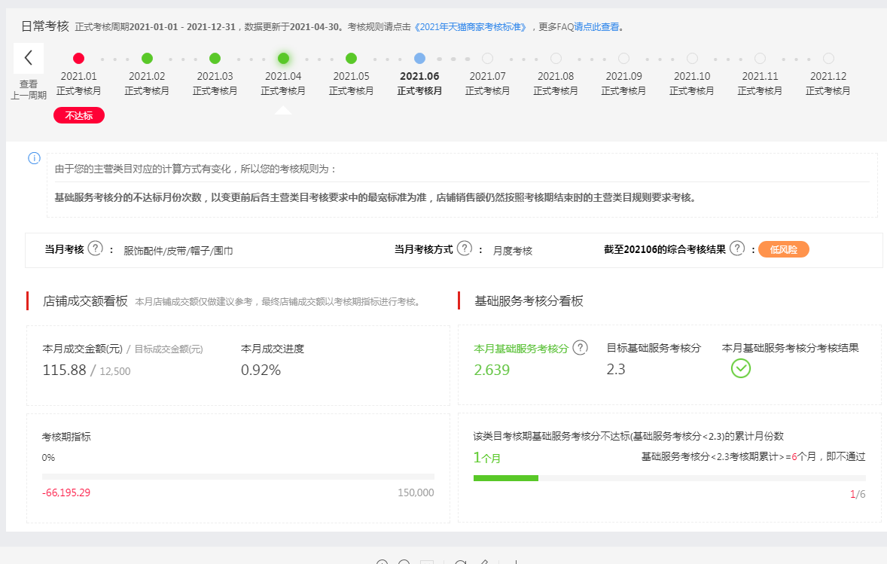The image size is (887, 564).
Task: Select the 2021.07 empty timeline dot
Action: tap(488, 58)
